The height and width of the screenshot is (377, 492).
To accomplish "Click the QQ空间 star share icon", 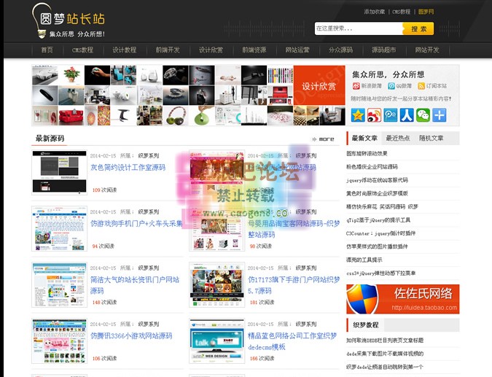I will (x=358, y=115).
